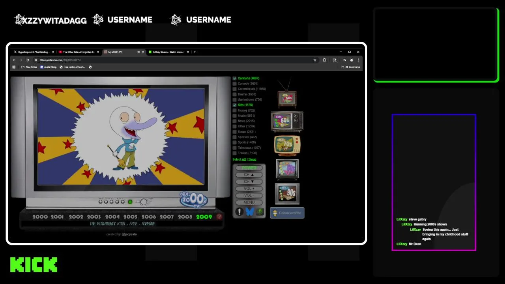Open the My 70s TV icon

click(287, 145)
